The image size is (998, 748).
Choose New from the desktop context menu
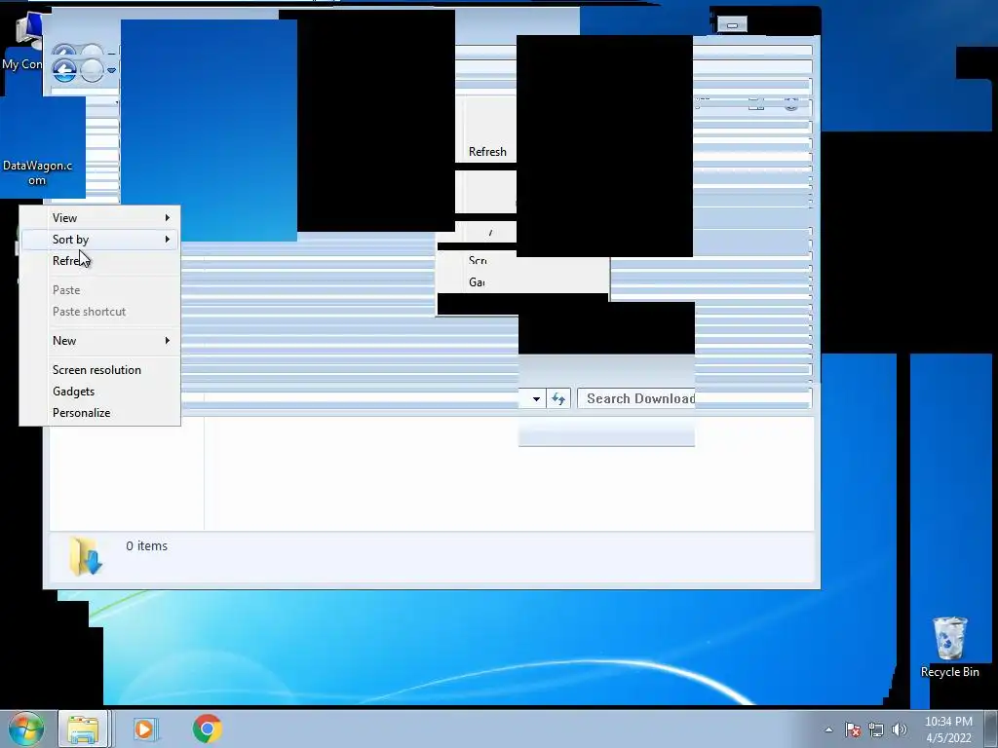click(x=100, y=340)
